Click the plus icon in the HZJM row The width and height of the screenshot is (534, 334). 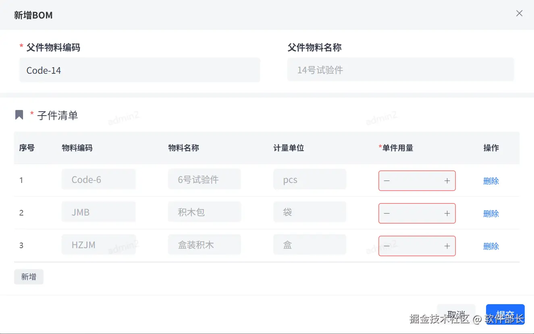447,246
